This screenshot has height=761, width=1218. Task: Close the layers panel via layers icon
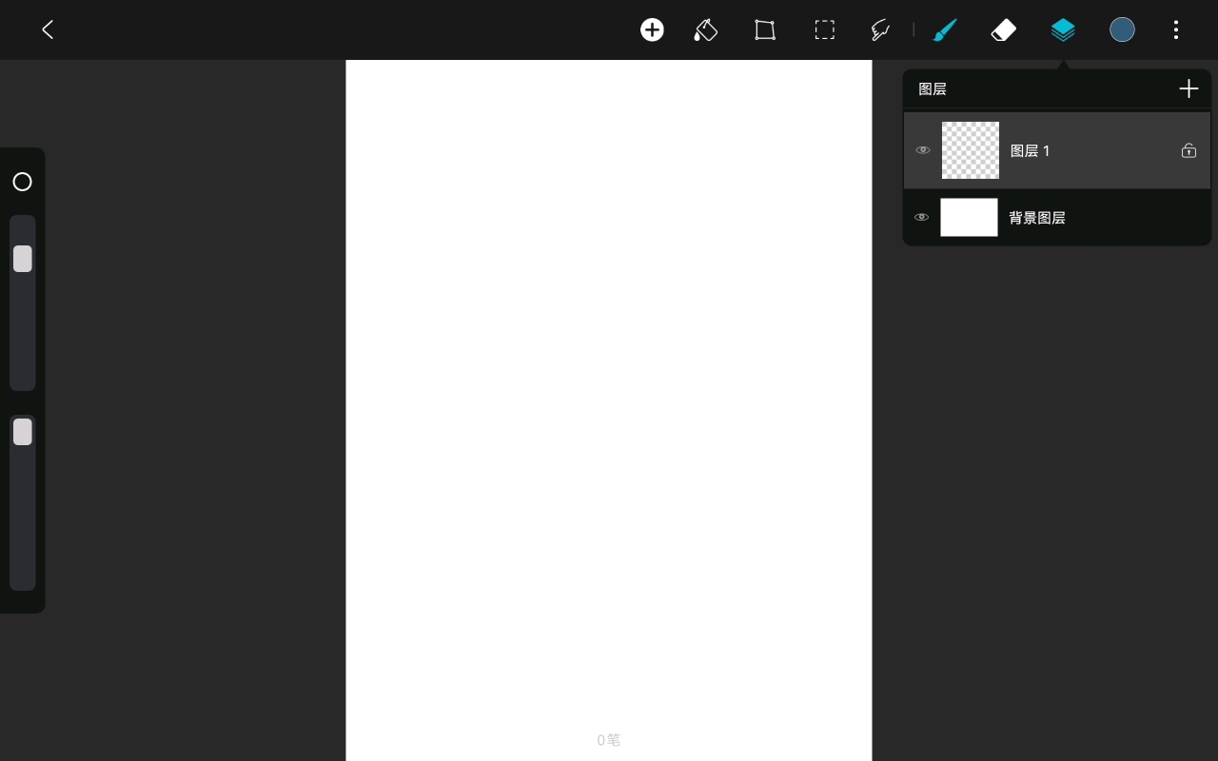(x=1063, y=30)
